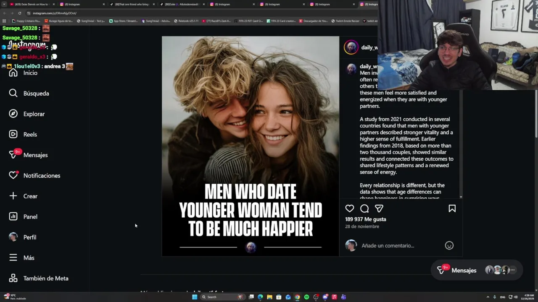Show hidden system tray icons
Screen dimensions: 538x302
click(488, 297)
